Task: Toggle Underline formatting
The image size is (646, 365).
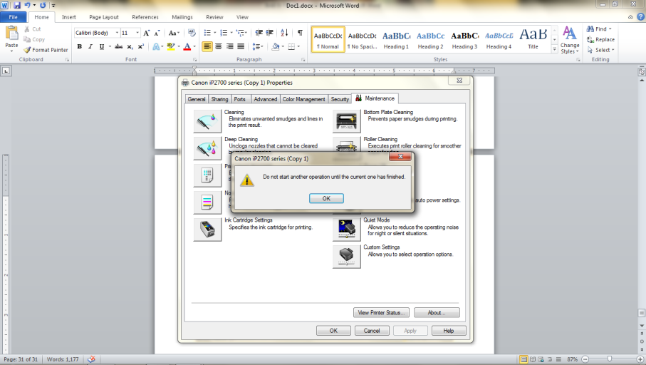Action: pos(101,46)
